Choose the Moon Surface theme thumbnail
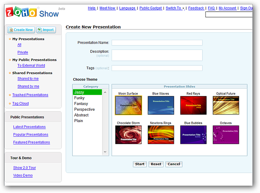 tap(128, 105)
